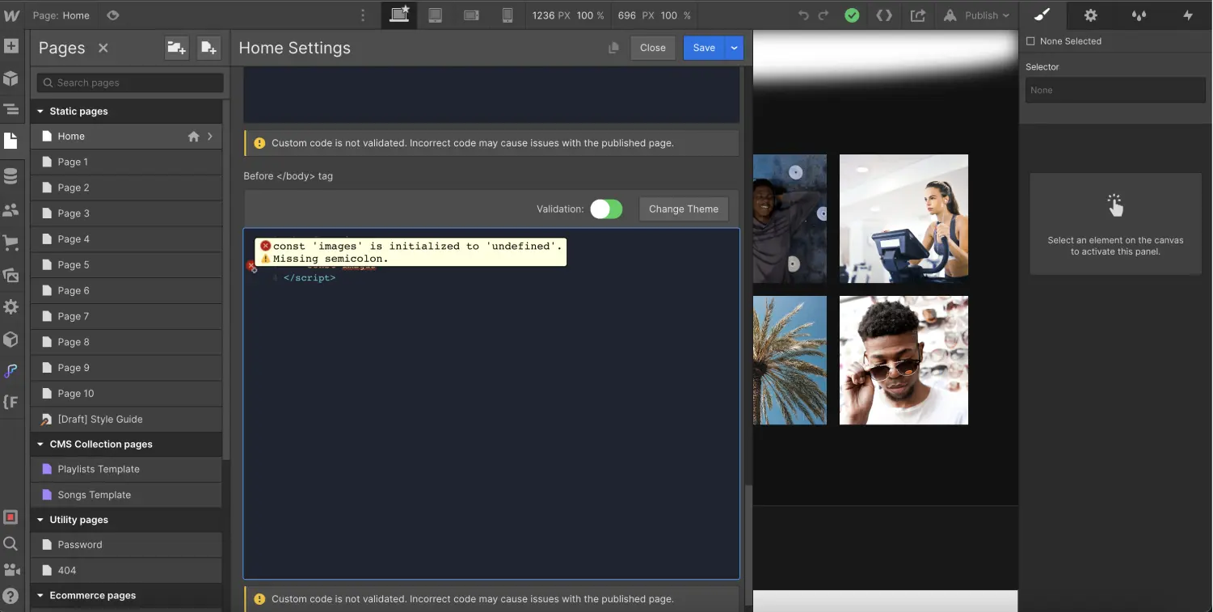Screen dimensions: 1213x612
Task: Switch to mobile portrait breakpoint
Action: click(x=508, y=15)
